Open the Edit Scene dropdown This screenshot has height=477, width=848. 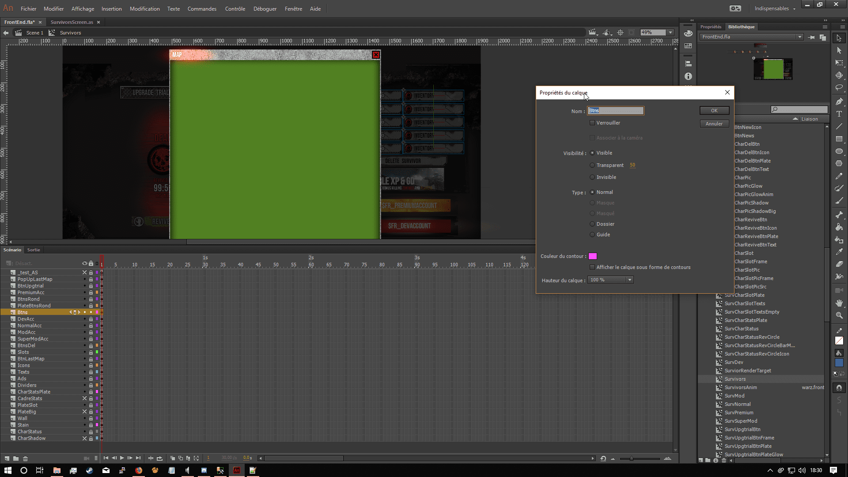click(x=592, y=32)
